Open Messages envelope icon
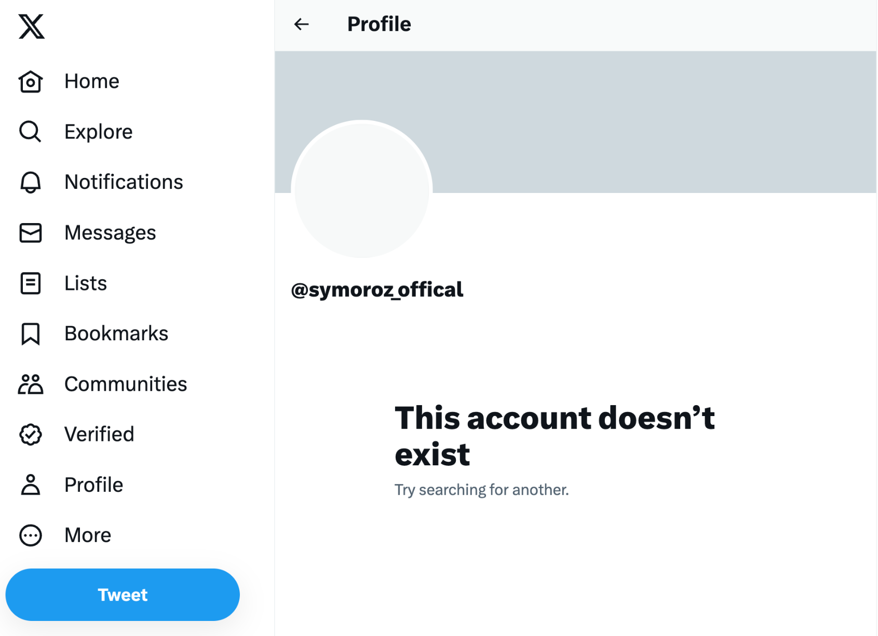 (31, 233)
